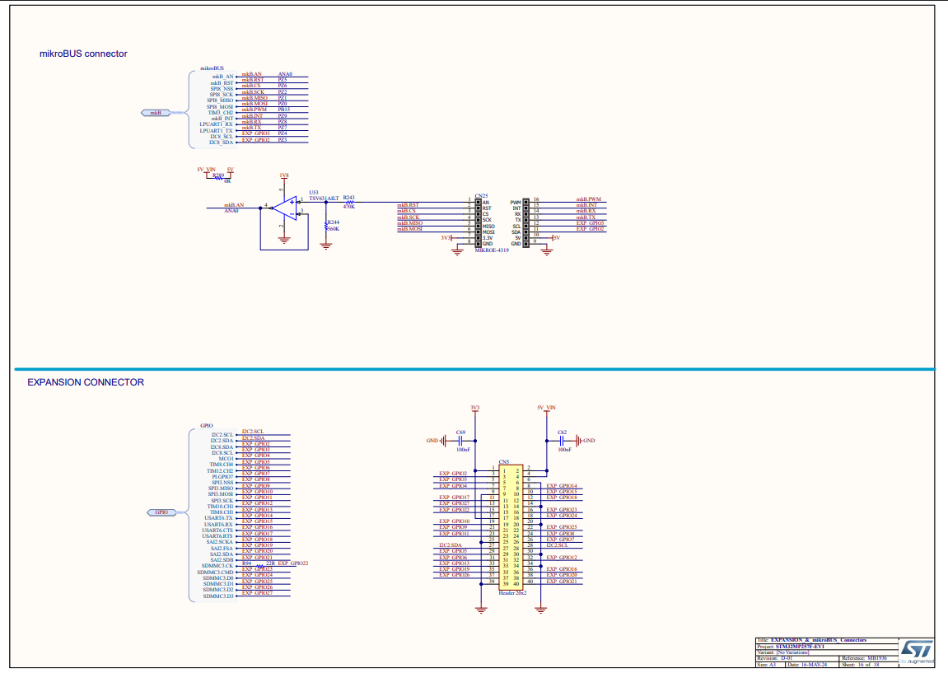Click the ground symbol under CN25 pin 8
Screen dimensions: 948x673
point(458,251)
